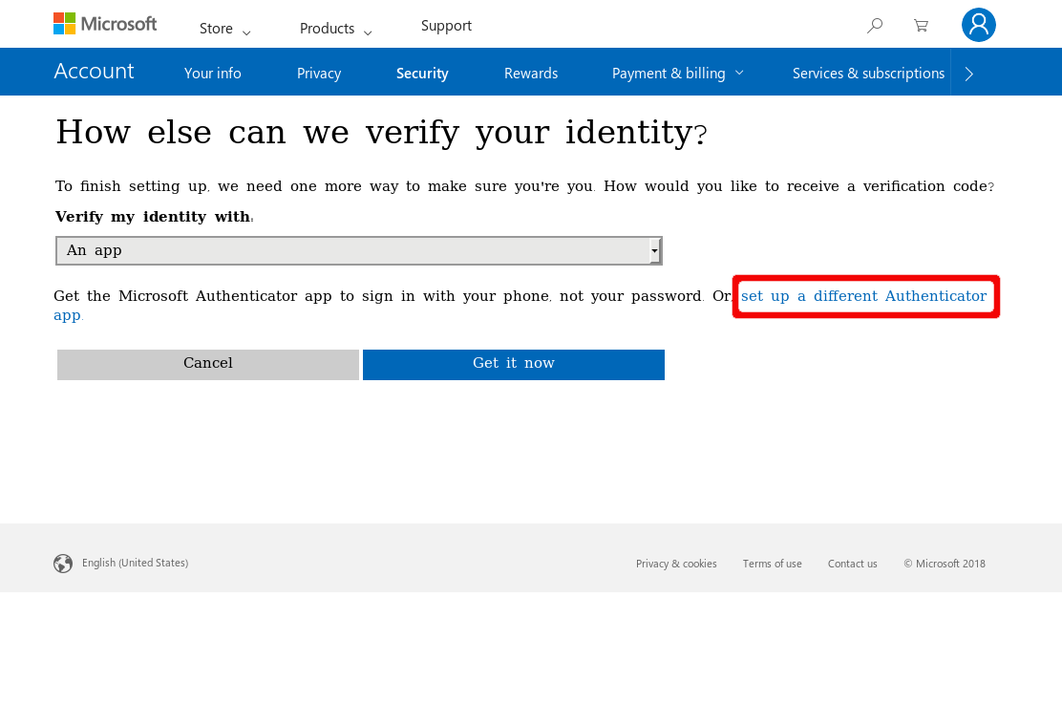1062x704 pixels.
Task: Open the shopping cart icon
Action: coord(921,26)
